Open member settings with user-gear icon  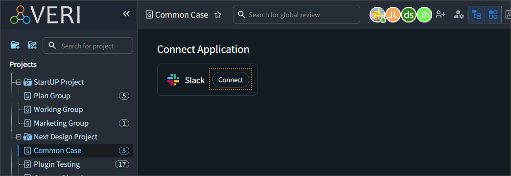(x=459, y=14)
